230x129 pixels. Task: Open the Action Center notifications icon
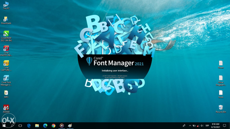[x=225, y=126]
